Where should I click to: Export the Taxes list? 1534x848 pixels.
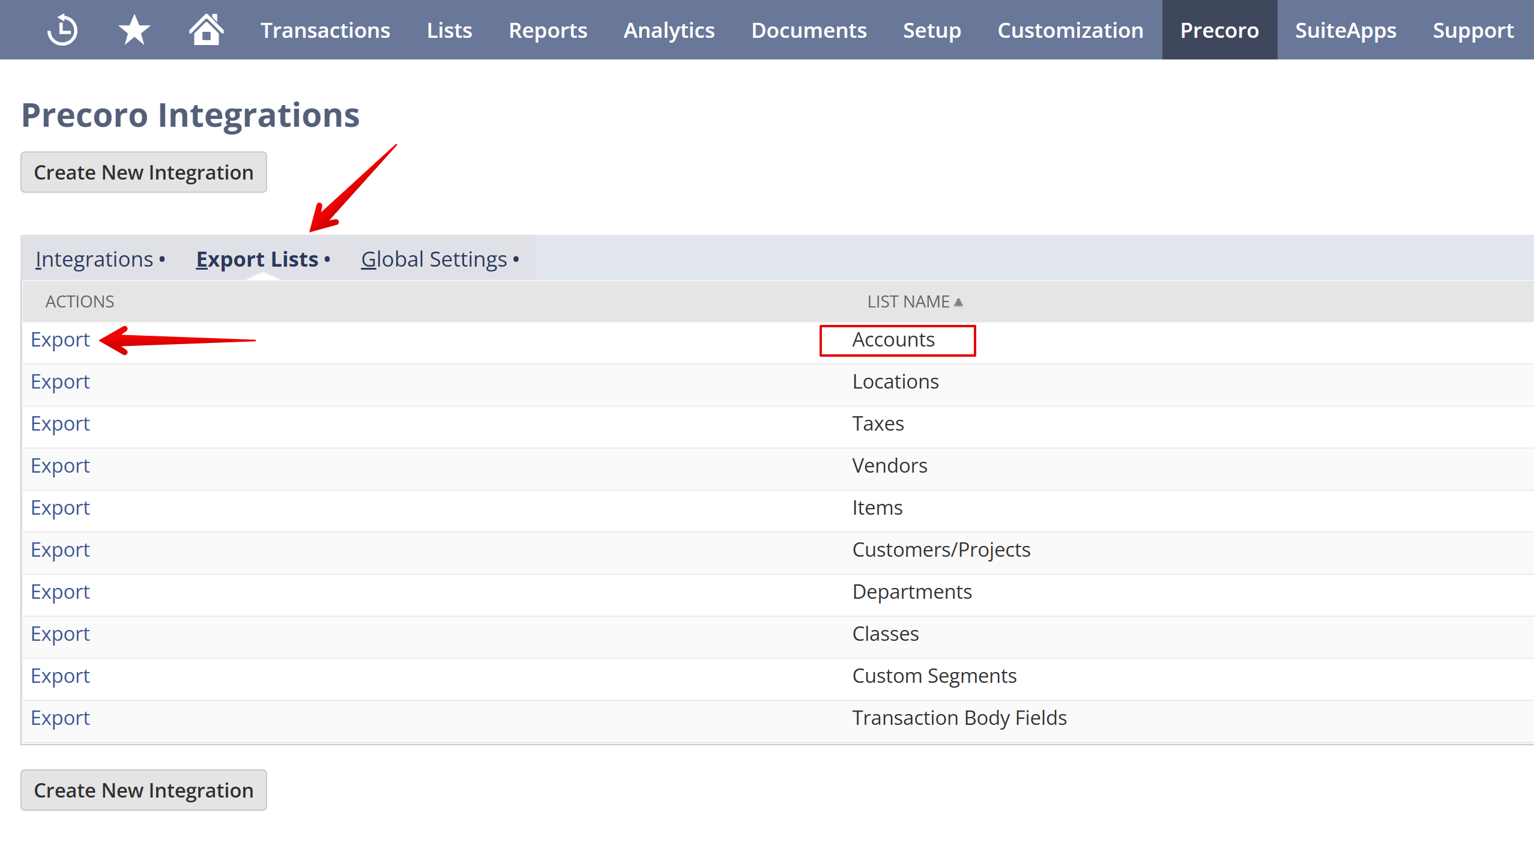[x=60, y=424]
